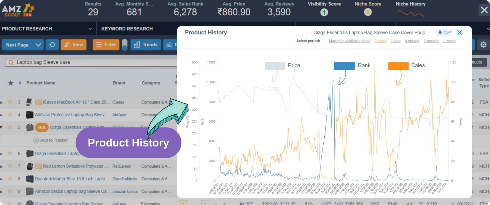Expand row 3 iCasso details arrow

[1, 102]
